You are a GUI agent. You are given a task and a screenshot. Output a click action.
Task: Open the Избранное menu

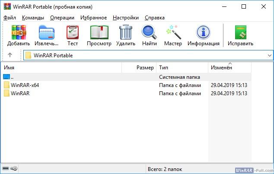coord(93,18)
